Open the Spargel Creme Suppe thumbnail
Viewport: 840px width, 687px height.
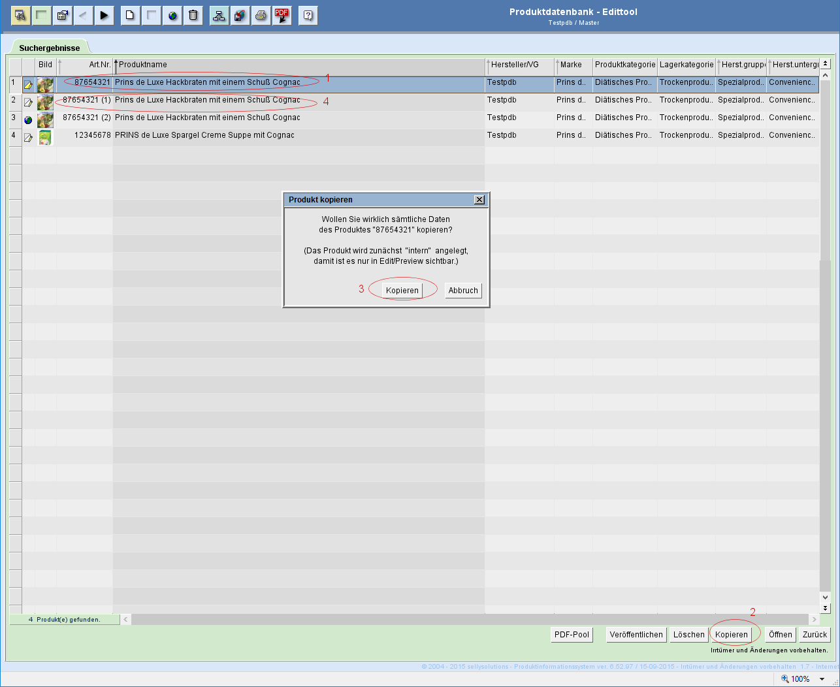(45, 138)
